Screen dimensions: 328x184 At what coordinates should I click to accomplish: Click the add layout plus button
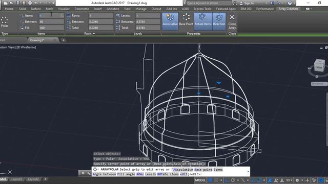(x=45, y=179)
